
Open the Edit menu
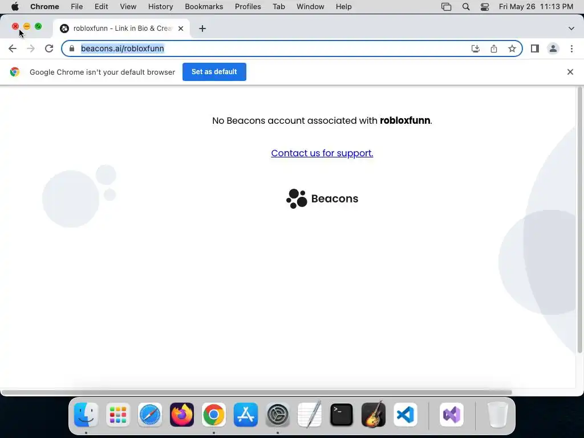(x=102, y=7)
